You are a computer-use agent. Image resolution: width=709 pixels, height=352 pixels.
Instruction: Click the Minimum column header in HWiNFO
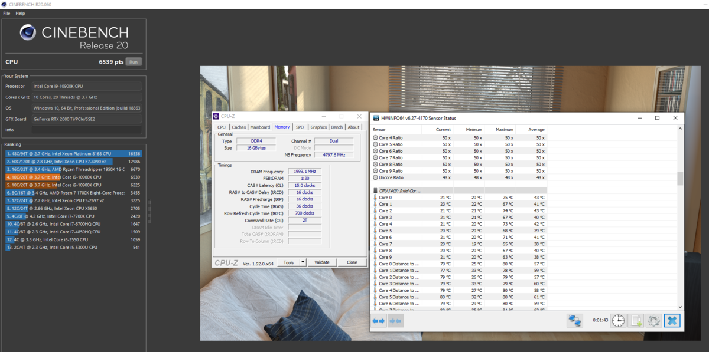coord(469,130)
